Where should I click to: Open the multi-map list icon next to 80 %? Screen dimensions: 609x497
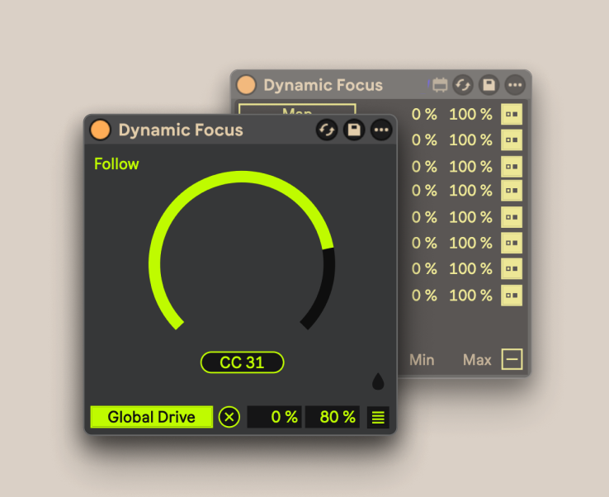click(x=378, y=418)
